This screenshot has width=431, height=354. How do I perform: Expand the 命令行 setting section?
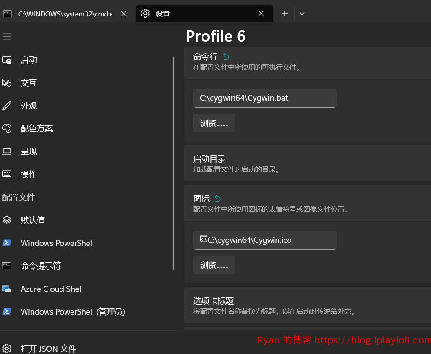[308, 63]
